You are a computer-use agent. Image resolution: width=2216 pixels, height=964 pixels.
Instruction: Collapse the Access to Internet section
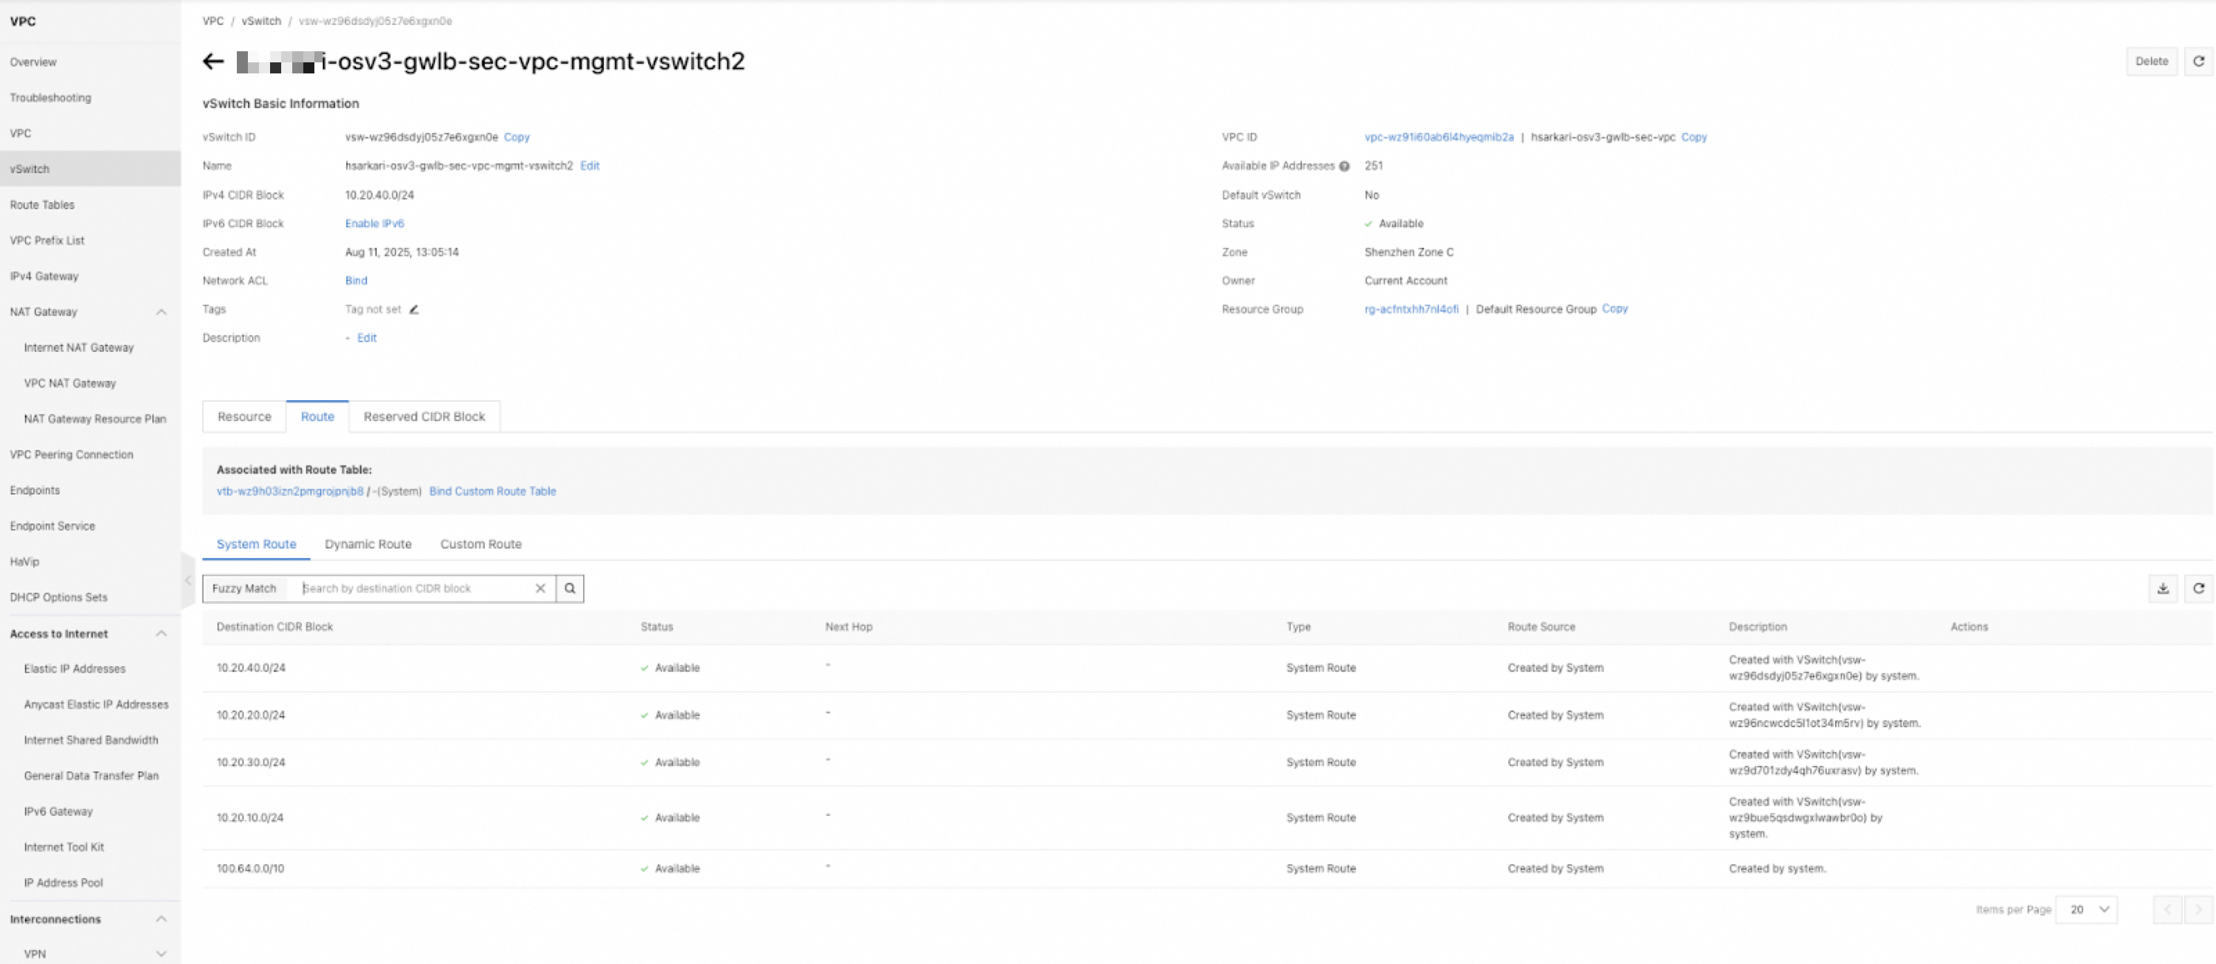[161, 634]
